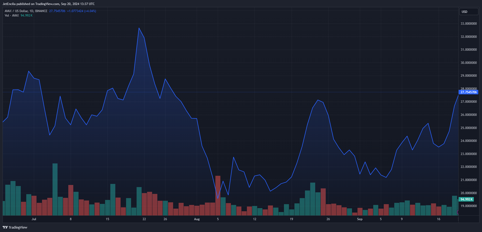Screen dimensions: 482x232
Task: Click the 25.0000000 price axis label
Action: [x=469, y=128]
